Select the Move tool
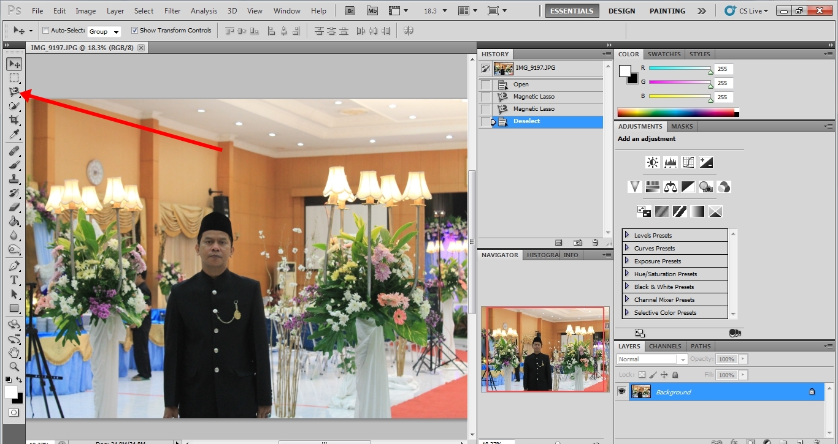Viewport: 838px width, 444px height. click(x=14, y=63)
